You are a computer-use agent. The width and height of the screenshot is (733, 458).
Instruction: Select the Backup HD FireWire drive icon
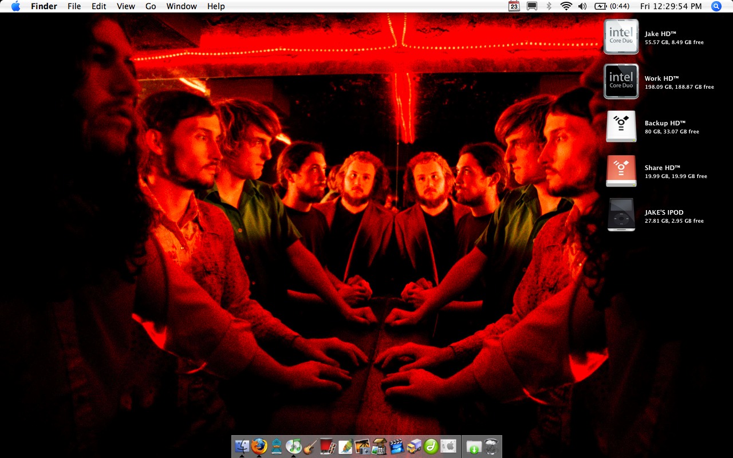621,126
